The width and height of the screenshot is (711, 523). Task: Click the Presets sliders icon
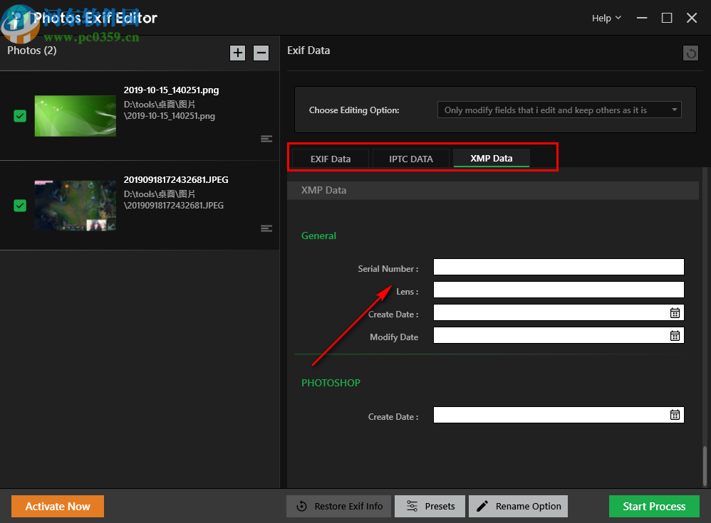[411, 506]
